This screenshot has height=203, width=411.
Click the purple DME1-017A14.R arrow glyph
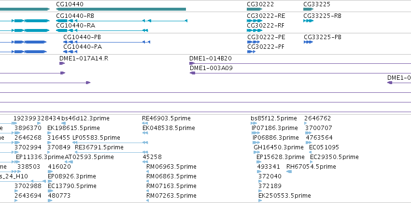62,63
